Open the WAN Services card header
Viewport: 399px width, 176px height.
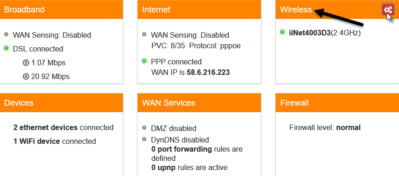199,102
